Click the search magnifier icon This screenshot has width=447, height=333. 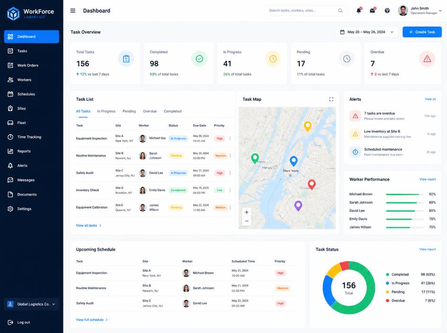tap(340, 10)
